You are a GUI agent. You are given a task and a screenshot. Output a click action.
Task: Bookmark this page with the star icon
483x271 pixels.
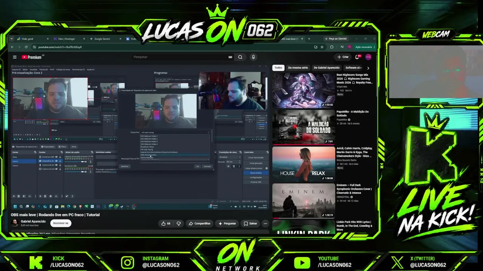pos(322,47)
